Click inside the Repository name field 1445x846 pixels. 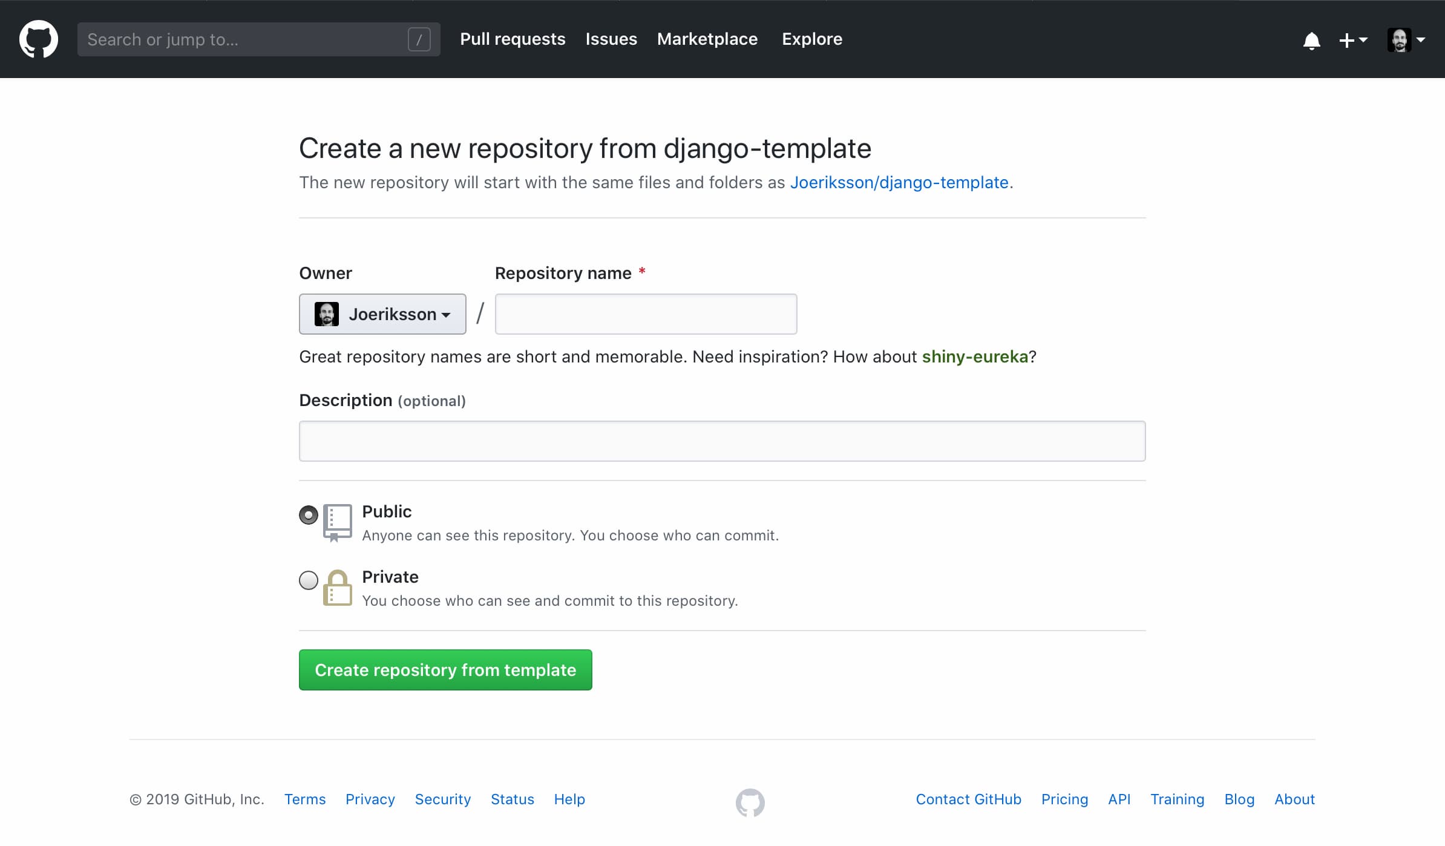pyautogui.click(x=645, y=314)
